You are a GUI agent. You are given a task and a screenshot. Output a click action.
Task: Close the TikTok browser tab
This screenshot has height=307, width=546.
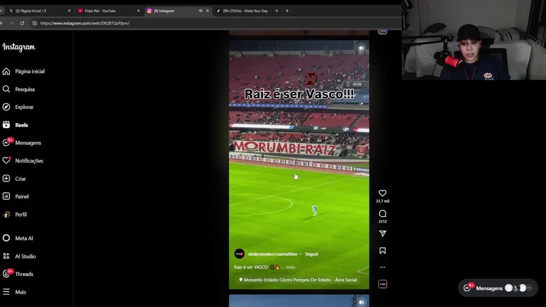[276, 11]
